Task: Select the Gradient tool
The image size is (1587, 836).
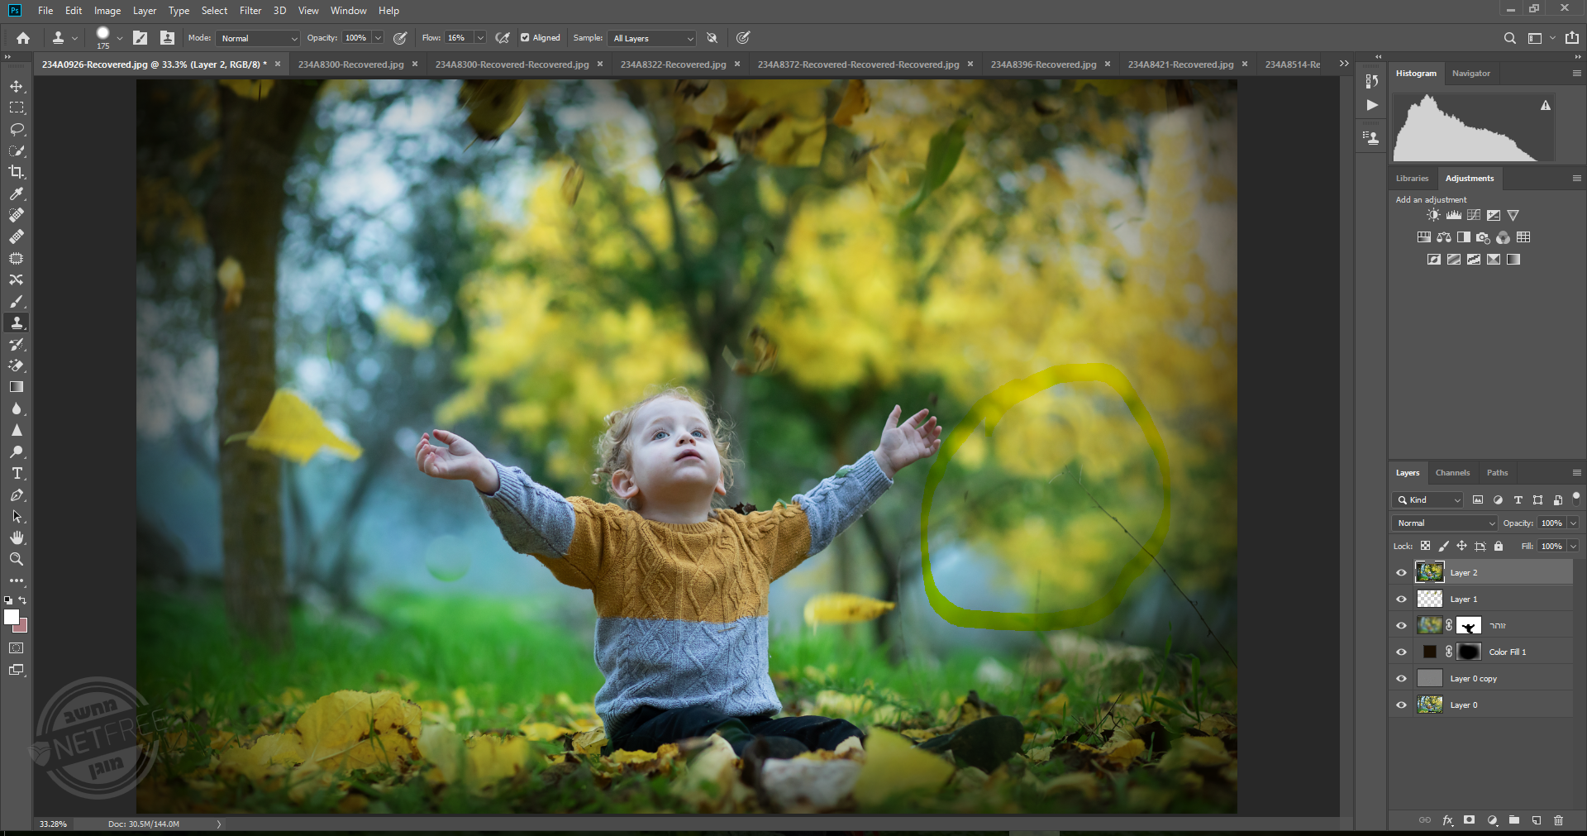Action: pyautogui.click(x=17, y=387)
